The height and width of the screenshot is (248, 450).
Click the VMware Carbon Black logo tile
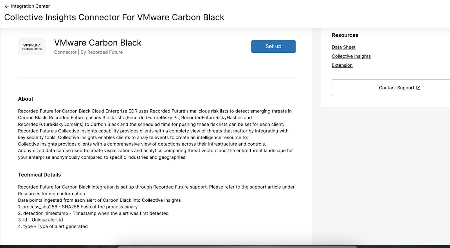32,47
